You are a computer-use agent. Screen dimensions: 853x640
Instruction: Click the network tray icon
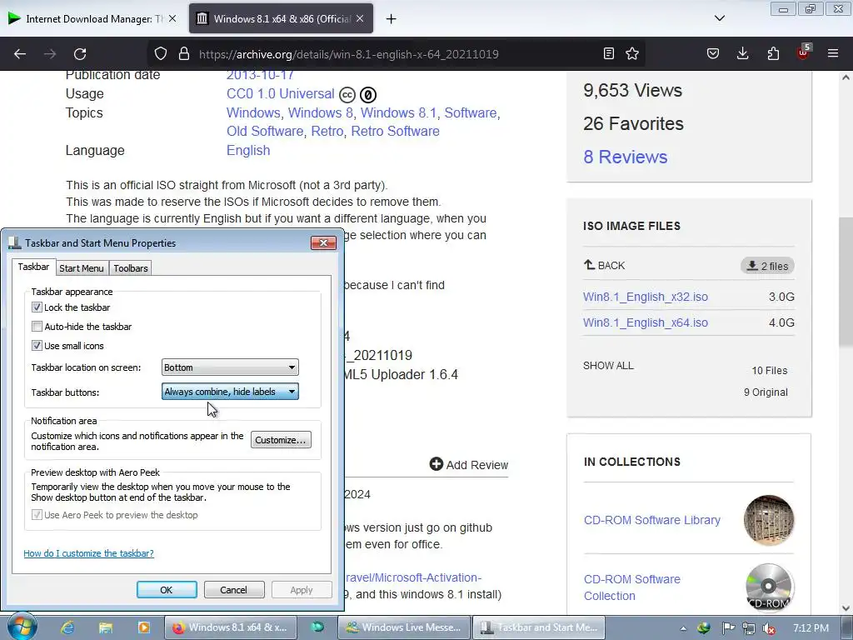click(x=749, y=628)
